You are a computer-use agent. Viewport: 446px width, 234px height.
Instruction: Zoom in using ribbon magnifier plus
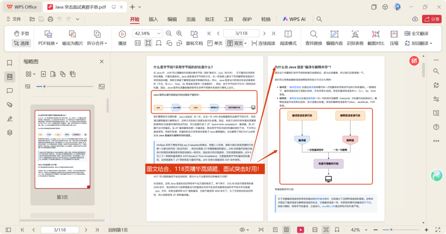click(179, 33)
